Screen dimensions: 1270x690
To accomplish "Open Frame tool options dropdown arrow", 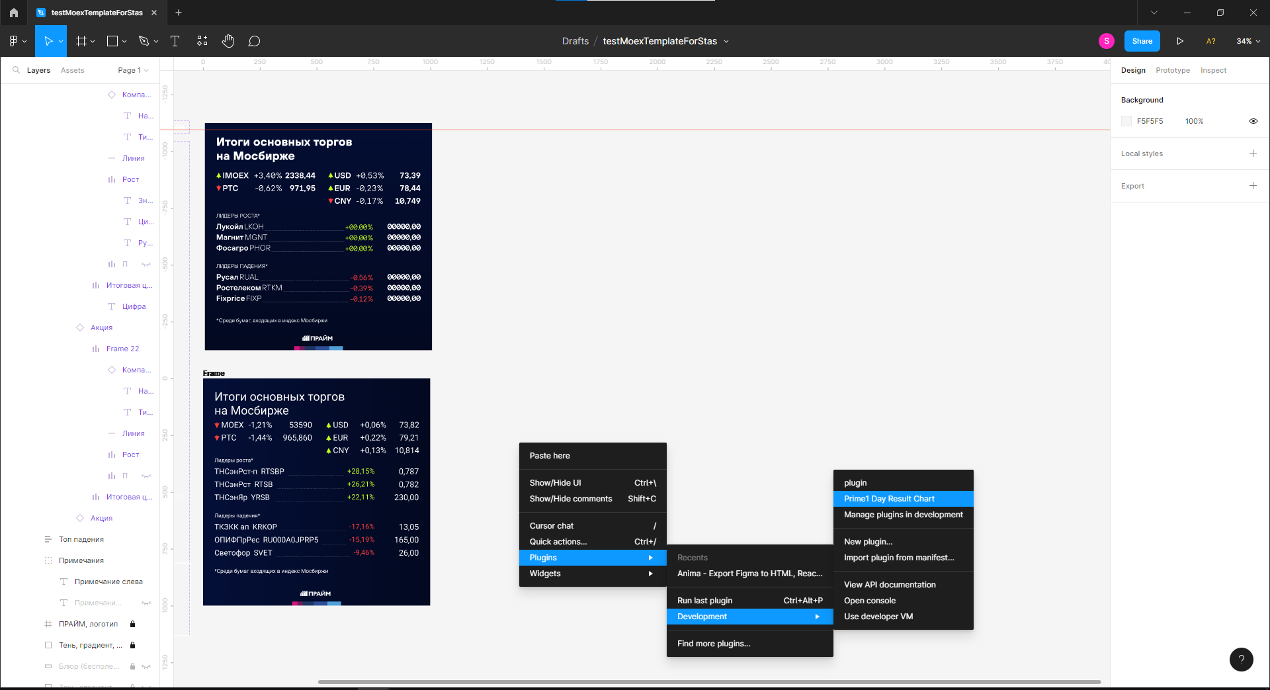I will [93, 41].
